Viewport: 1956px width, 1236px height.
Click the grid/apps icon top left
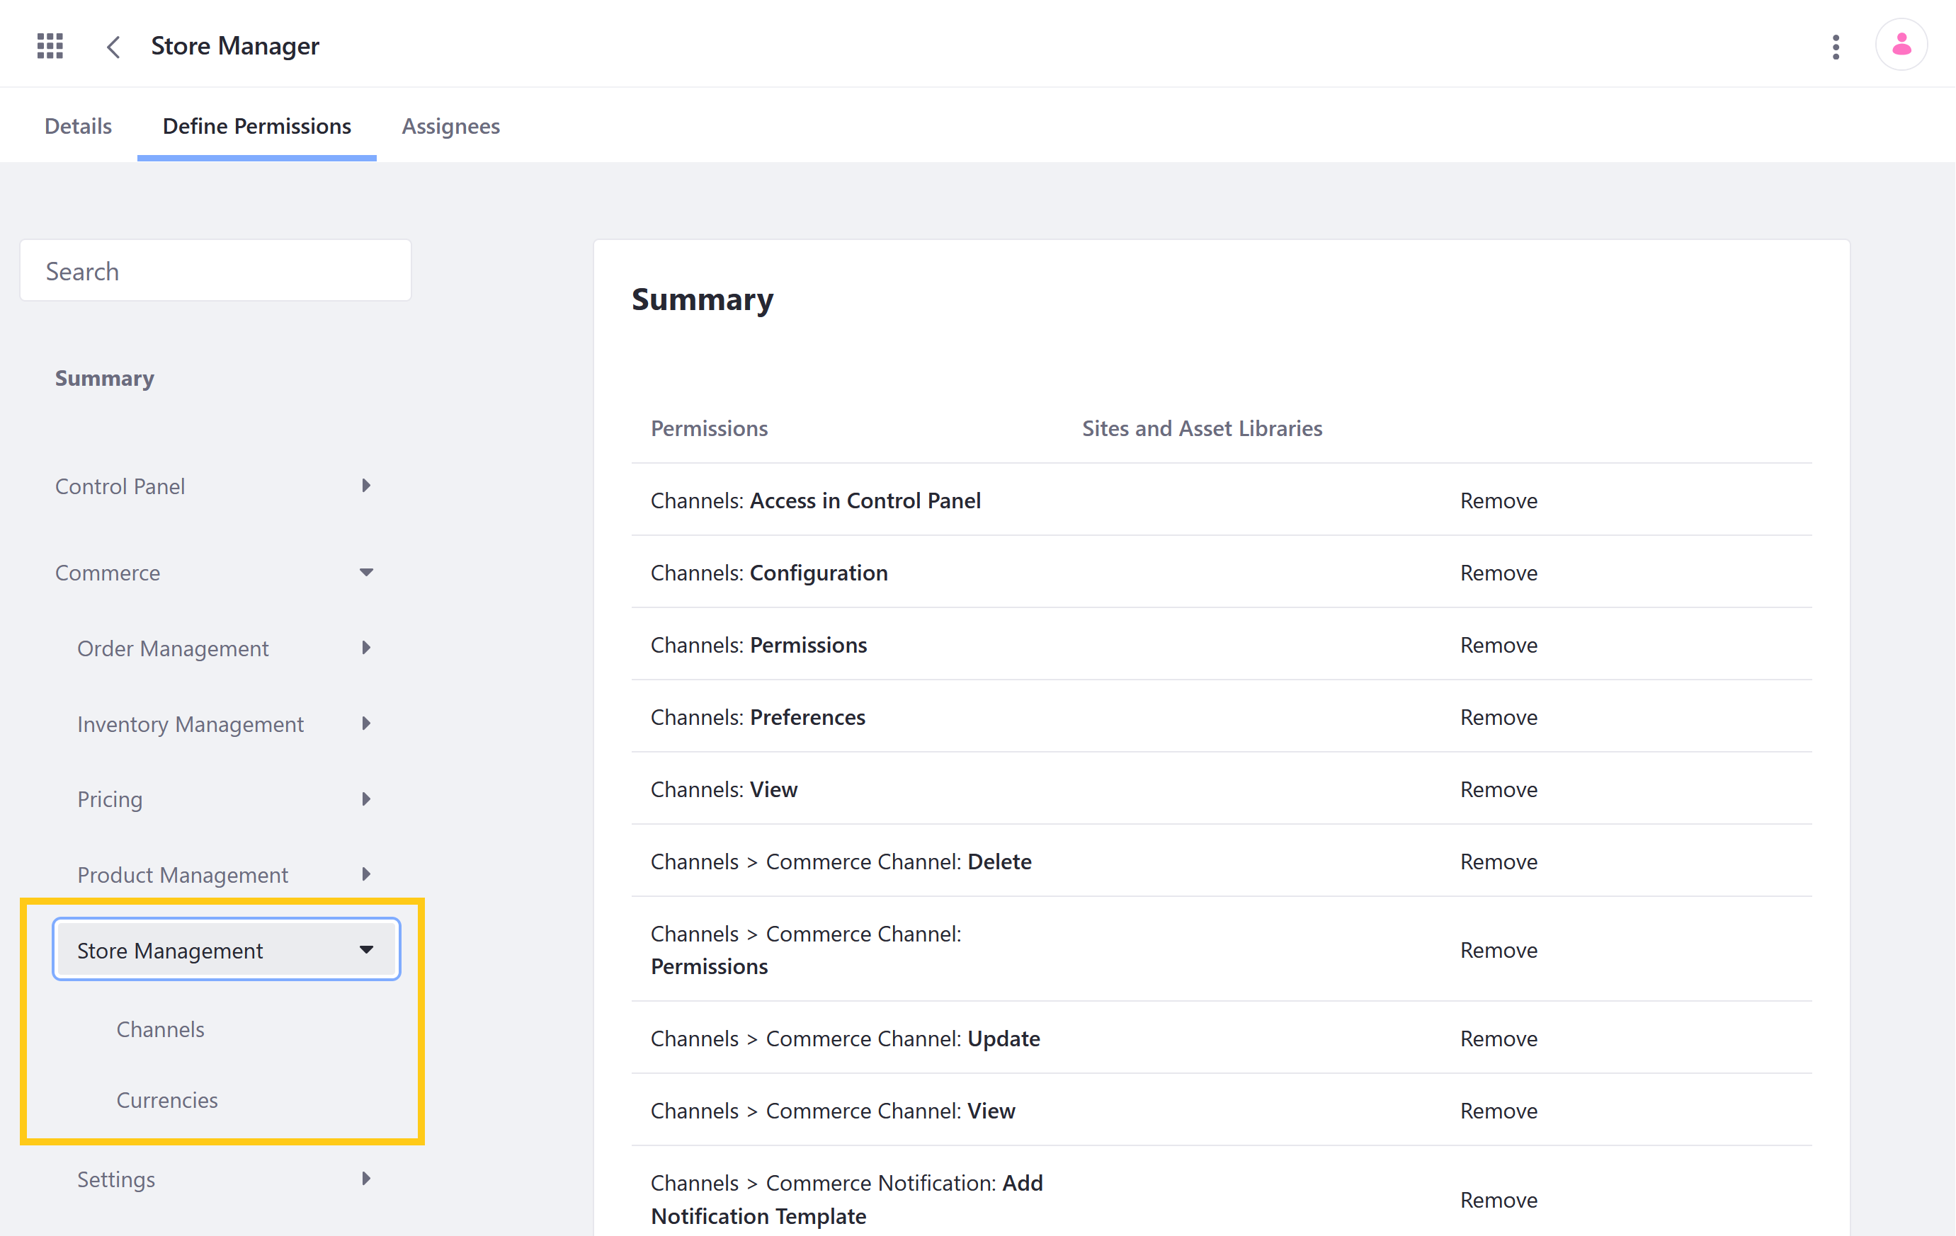50,44
